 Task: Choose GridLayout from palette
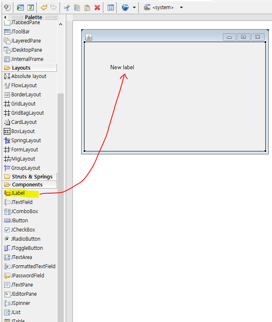(20, 104)
